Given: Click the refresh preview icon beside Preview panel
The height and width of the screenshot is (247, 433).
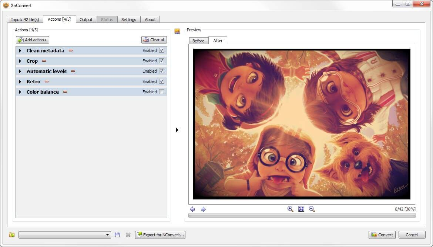Looking at the screenshot, I should (x=177, y=31).
